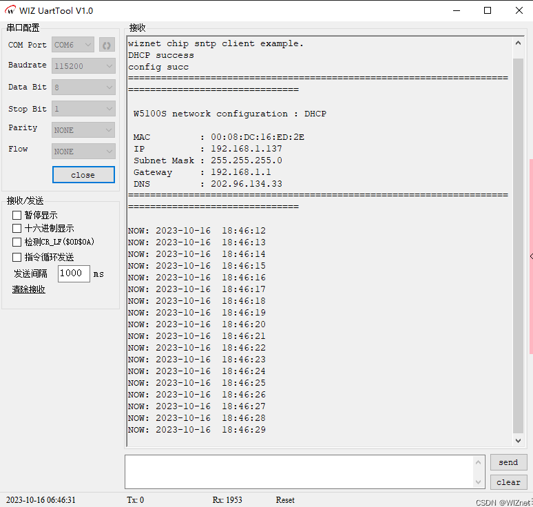
Task: Enable the 暂停显示 pause display checkbox
Action: click(x=17, y=215)
